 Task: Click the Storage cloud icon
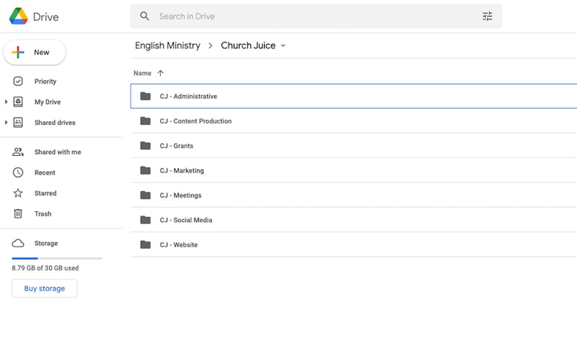[x=18, y=243]
